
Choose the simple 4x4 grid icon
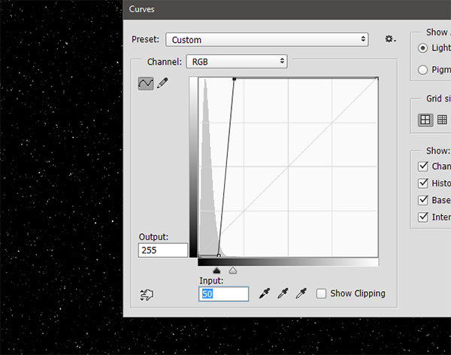(x=425, y=119)
